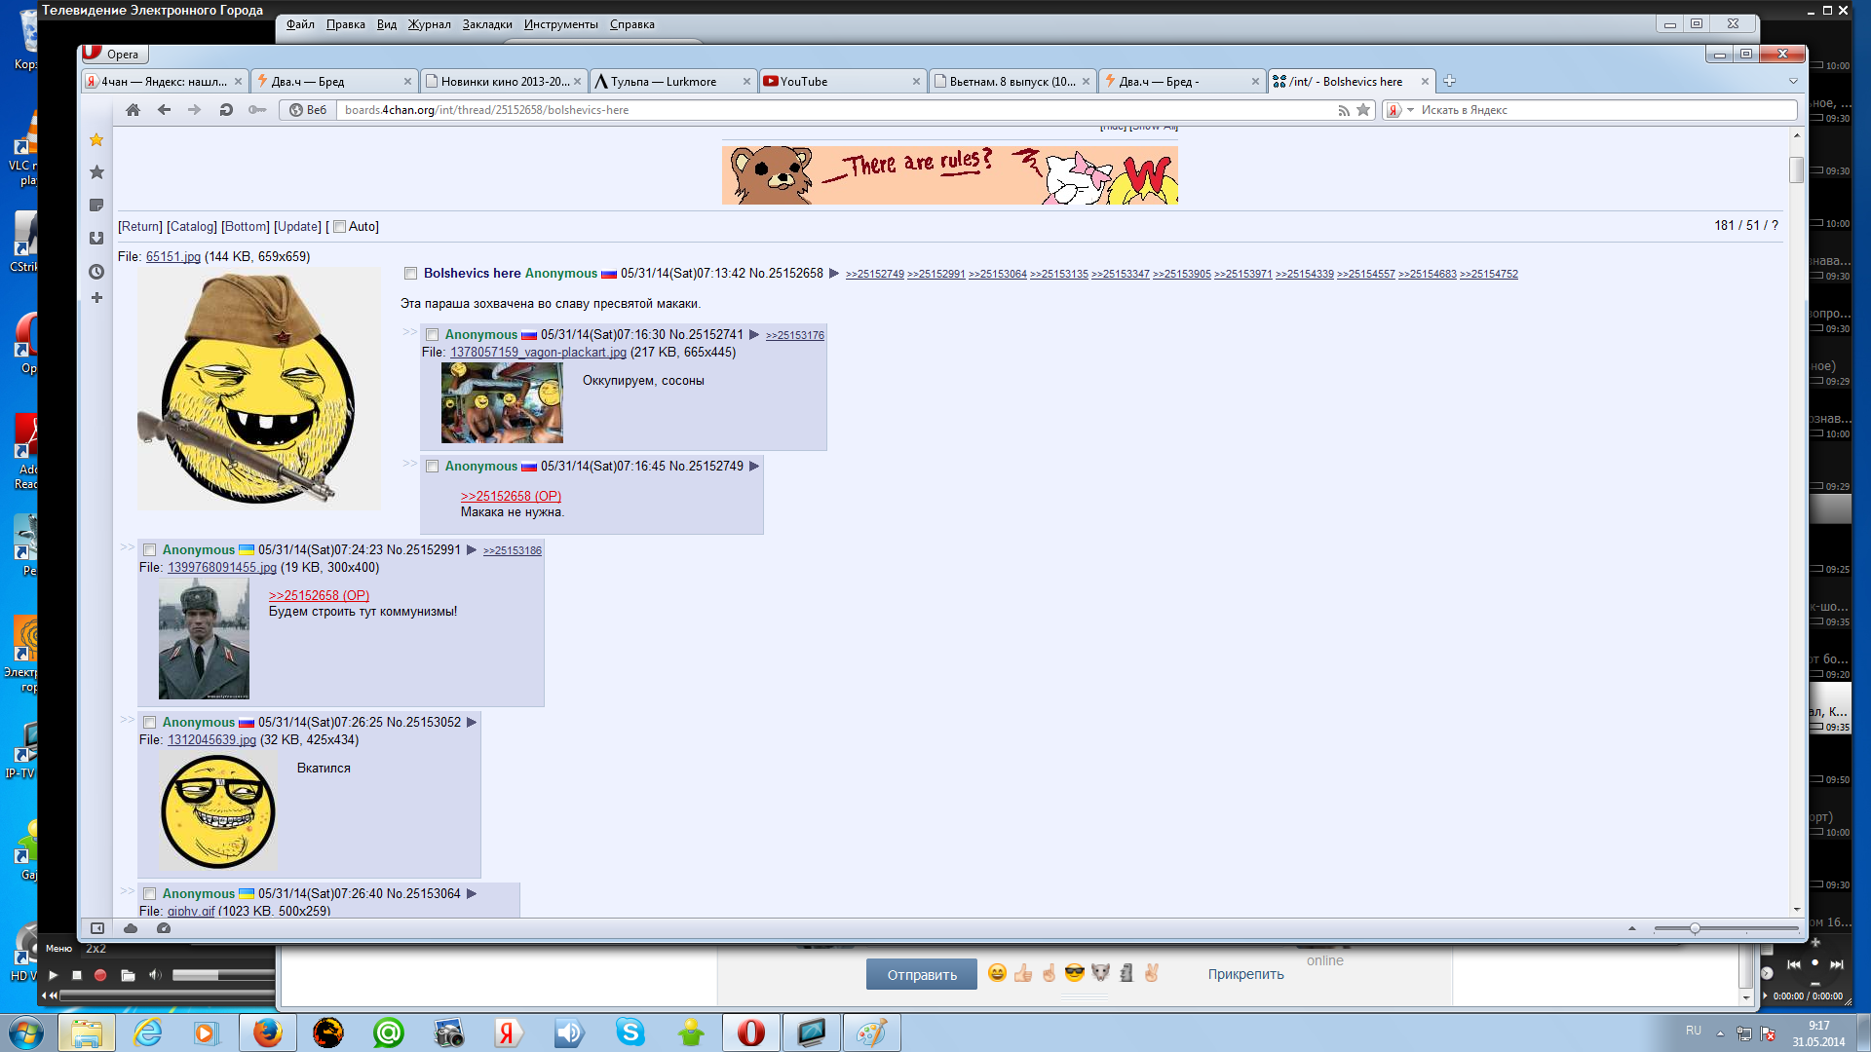Reload the current page
The width and height of the screenshot is (1871, 1052).
pos(226,110)
